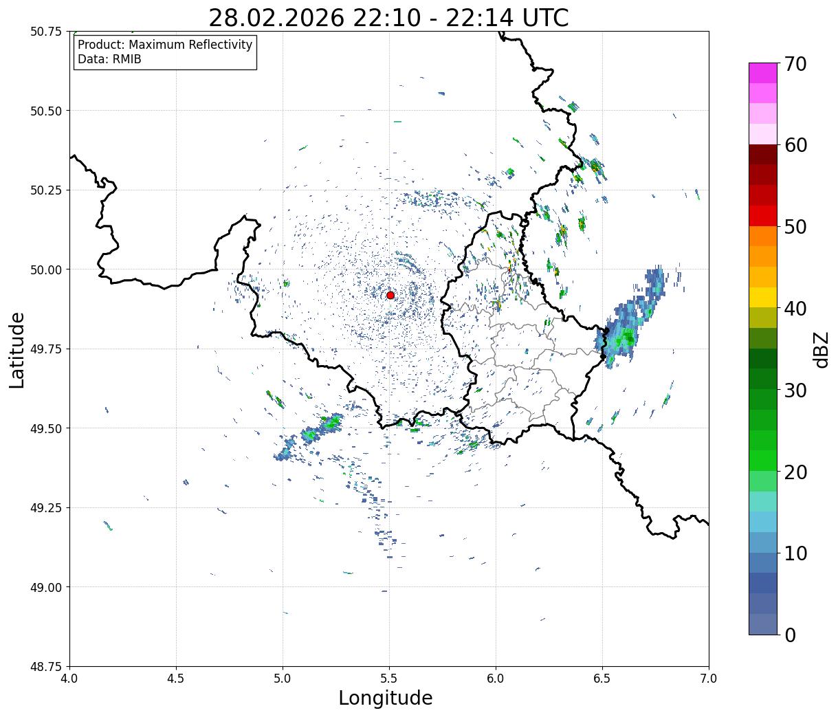Click the colorbar tick label 0
This screenshot has height=715, width=838.
tap(790, 635)
